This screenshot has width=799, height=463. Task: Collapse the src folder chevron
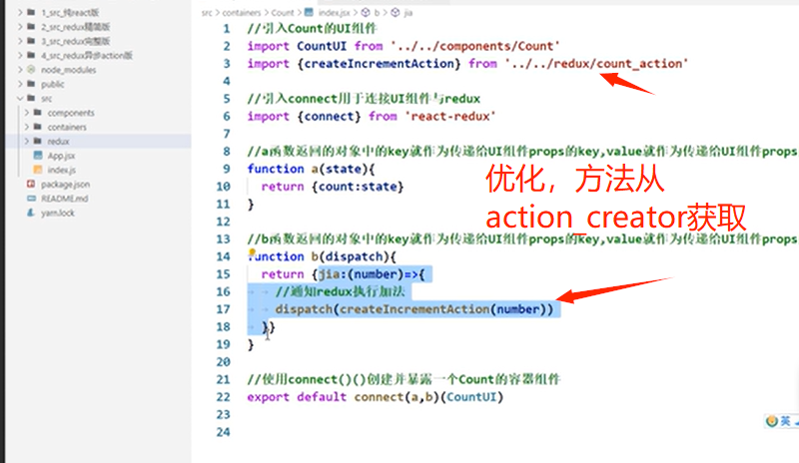(20, 98)
